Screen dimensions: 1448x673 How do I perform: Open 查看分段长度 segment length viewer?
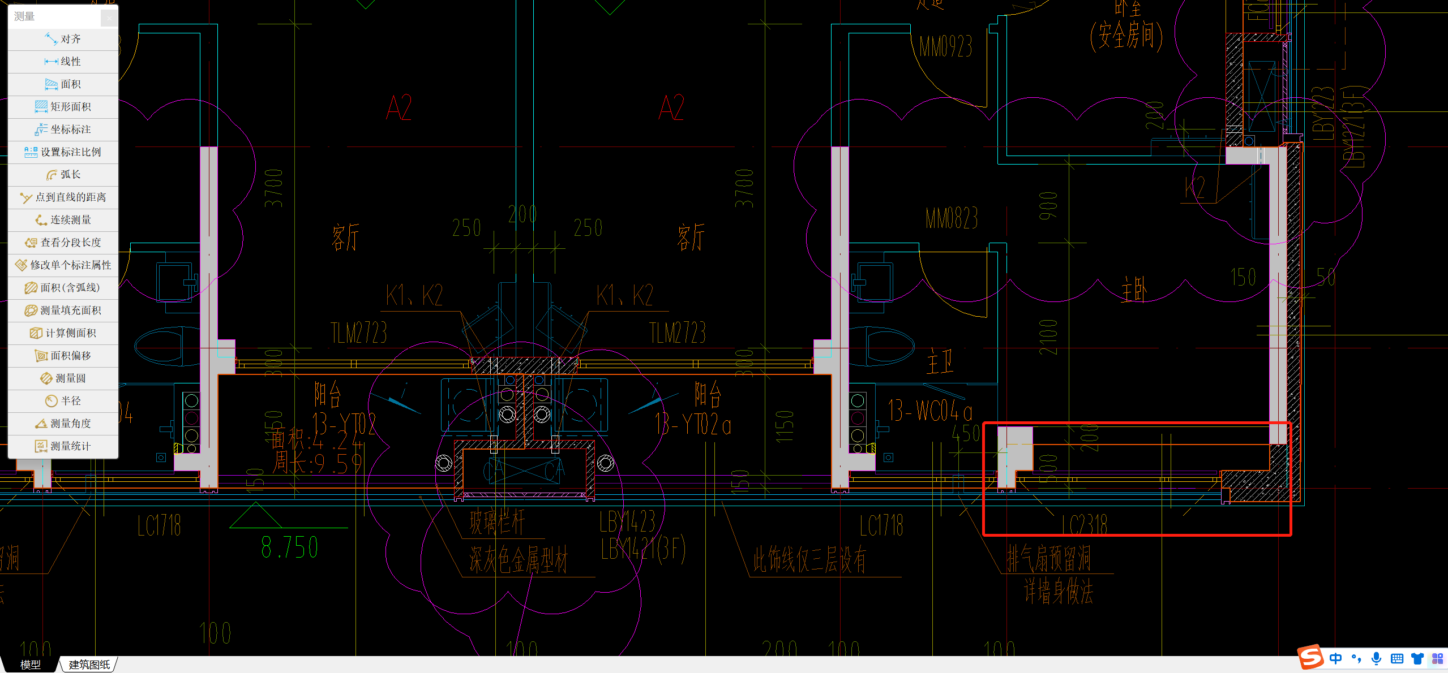[63, 243]
